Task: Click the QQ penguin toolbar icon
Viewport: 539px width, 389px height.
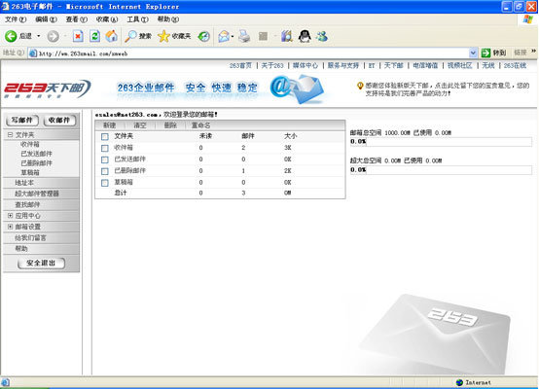Action: click(305, 36)
